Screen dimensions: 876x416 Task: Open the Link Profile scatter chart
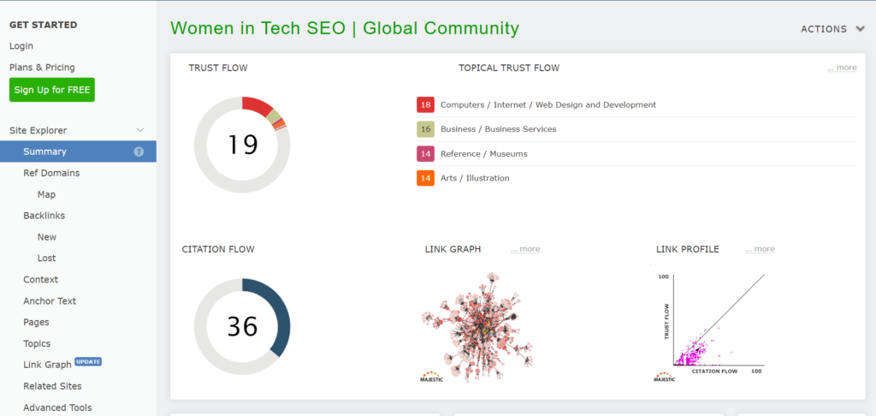click(x=713, y=325)
